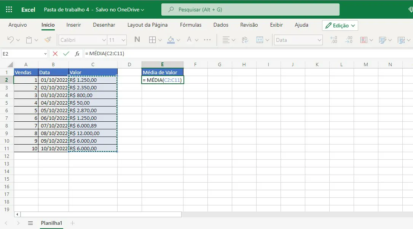Open the Revisão tab
The width and height of the screenshot is (413, 229).
click(249, 25)
